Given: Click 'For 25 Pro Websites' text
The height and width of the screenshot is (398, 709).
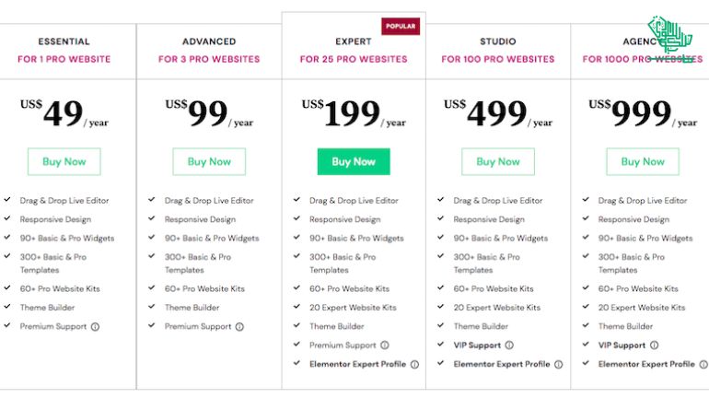Looking at the screenshot, I should (x=354, y=59).
